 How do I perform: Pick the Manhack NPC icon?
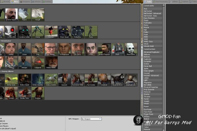51,32
